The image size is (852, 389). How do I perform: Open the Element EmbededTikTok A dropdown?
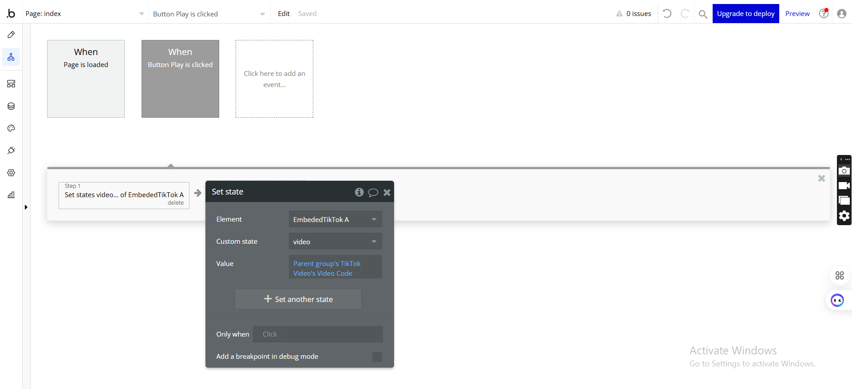pos(335,219)
